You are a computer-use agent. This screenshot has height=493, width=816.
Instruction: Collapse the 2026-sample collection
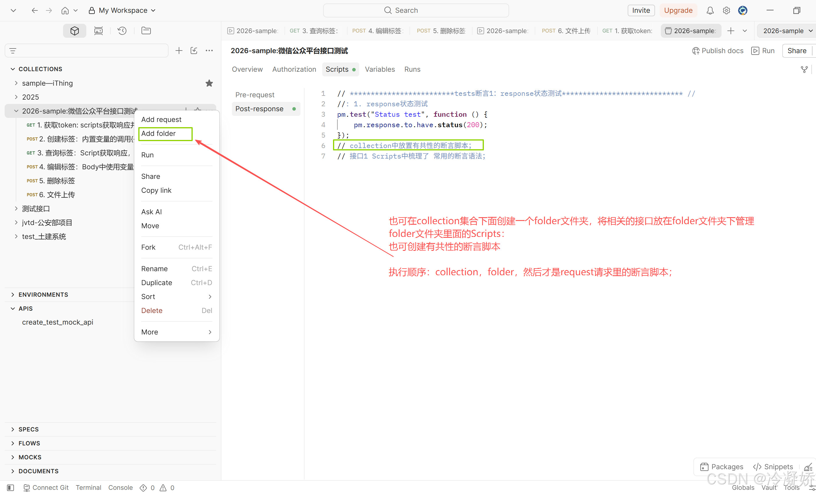(16, 111)
